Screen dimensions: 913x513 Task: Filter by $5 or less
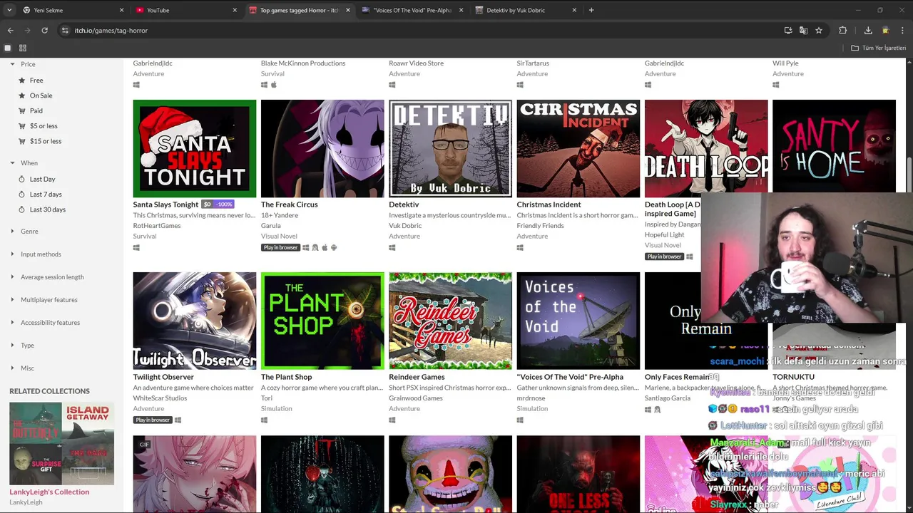pyautogui.click(x=44, y=126)
